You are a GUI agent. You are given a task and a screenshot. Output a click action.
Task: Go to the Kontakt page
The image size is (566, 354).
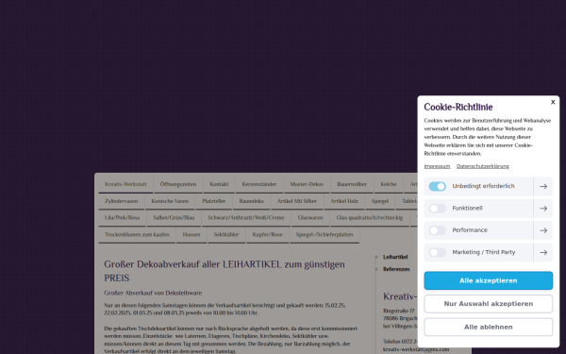219,184
